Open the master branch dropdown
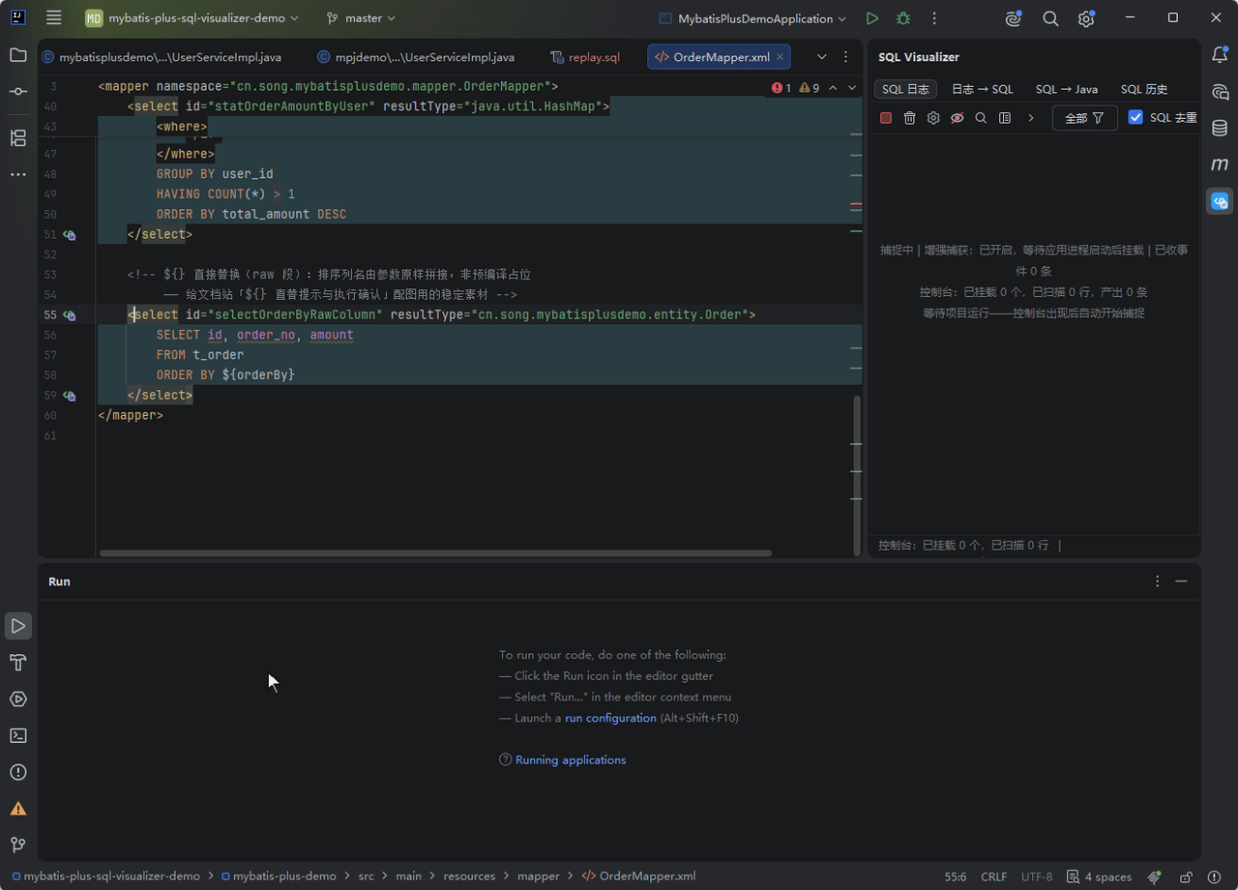This screenshot has height=890, width=1238. click(361, 18)
